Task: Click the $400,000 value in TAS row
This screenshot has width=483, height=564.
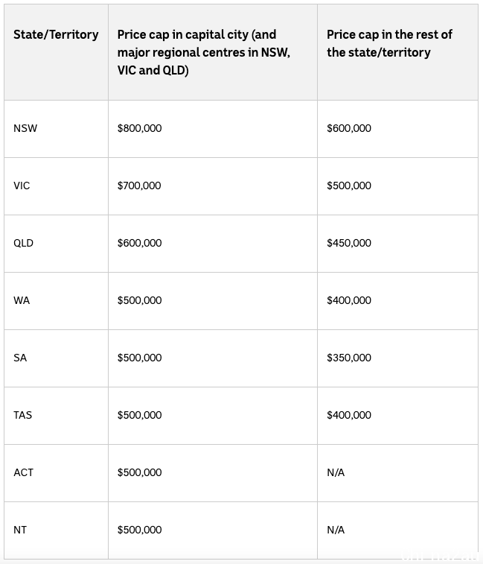Action: tap(349, 415)
